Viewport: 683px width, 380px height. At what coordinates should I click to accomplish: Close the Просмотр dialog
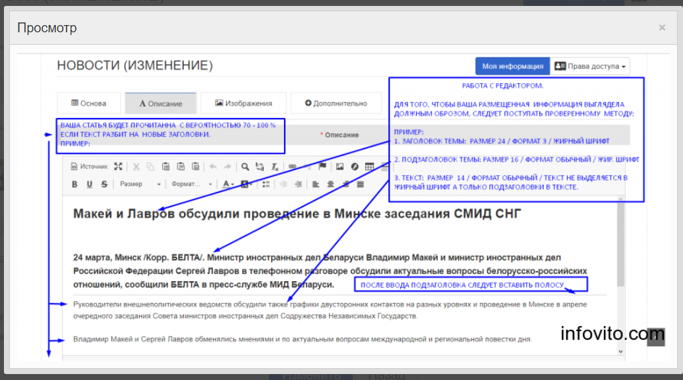(662, 28)
